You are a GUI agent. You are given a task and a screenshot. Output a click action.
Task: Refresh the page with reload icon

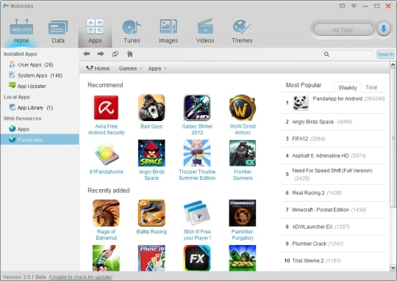click(x=115, y=54)
